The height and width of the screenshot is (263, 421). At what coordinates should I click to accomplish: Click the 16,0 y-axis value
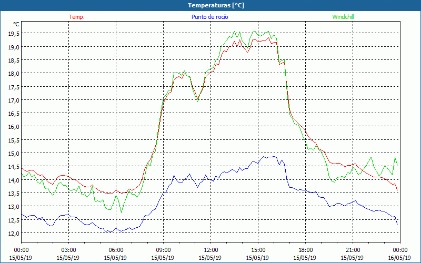point(14,127)
